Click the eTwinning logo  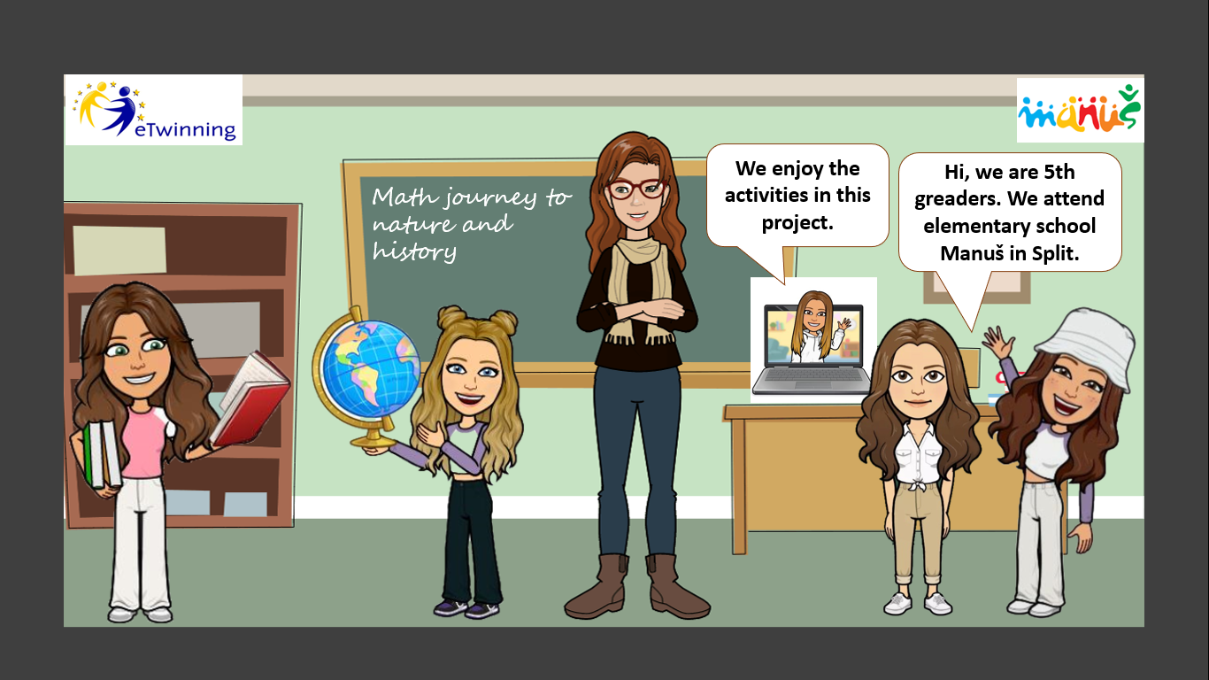pos(153,110)
